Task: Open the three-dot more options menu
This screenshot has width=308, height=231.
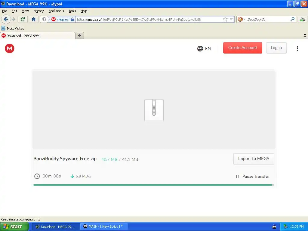Action: pyautogui.click(x=297, y=48)
